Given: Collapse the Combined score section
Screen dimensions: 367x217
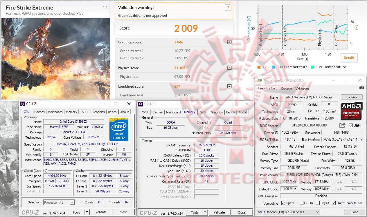Looking at the screenshot, I should click(229, 86).
